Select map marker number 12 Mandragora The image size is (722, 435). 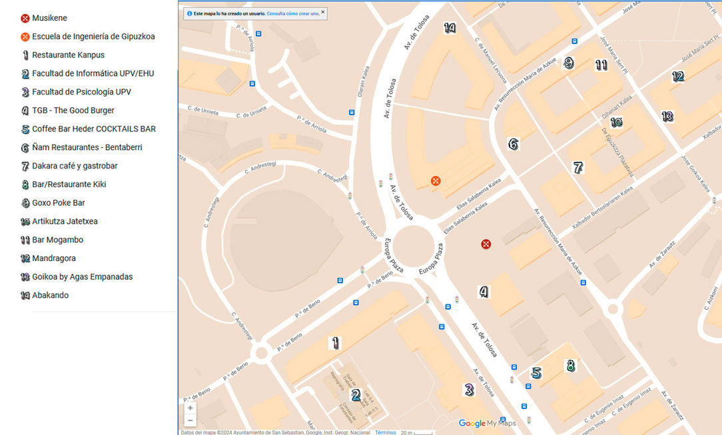pyautogui.click(x=678, y=77)
